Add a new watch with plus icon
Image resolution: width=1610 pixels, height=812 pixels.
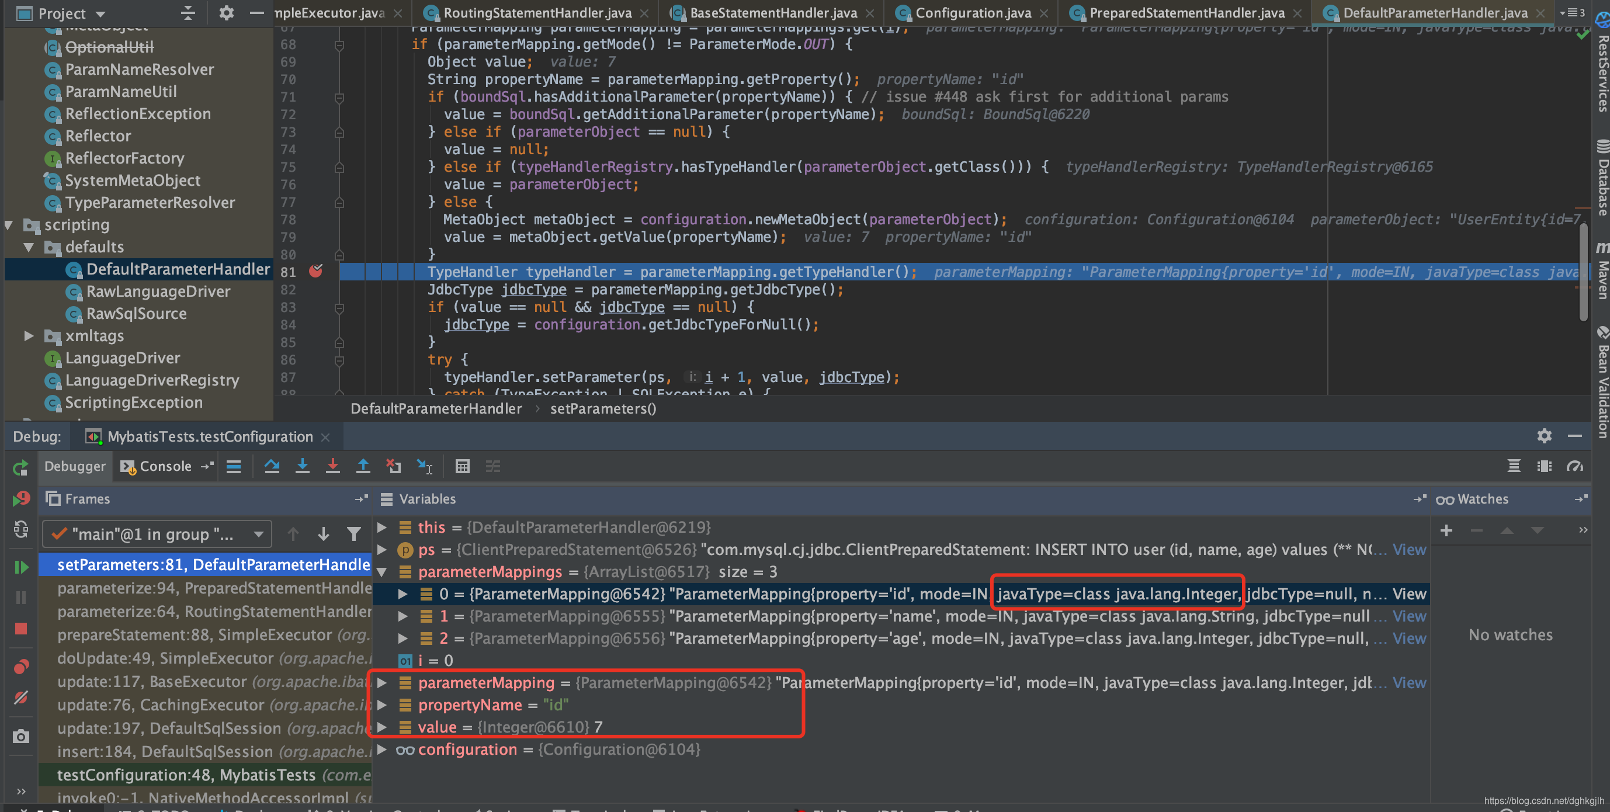point(1446,532)
